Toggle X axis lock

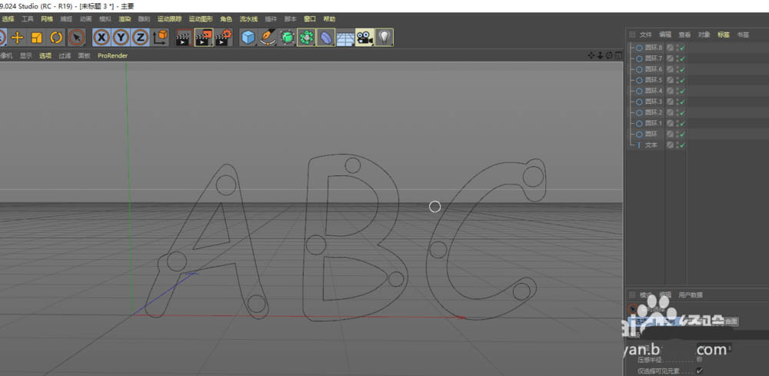[x=102, y=37]
